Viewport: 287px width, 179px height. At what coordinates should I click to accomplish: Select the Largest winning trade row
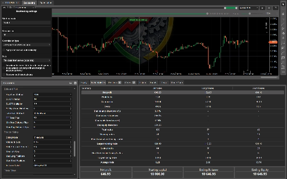coord(183,144)
